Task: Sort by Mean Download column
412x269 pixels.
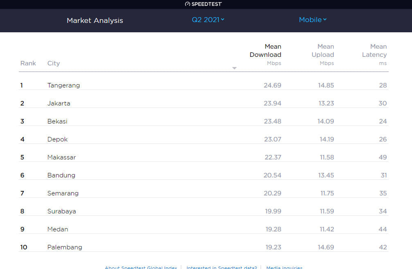Action: [266, 54]
